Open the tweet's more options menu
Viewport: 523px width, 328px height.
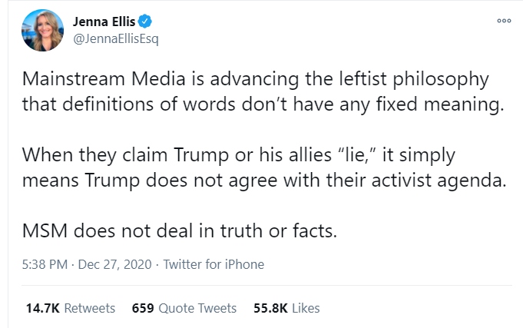point(504,22)
